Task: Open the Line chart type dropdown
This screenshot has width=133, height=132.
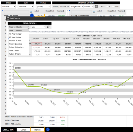Action: pyautogui.click(x=38, y=27)
